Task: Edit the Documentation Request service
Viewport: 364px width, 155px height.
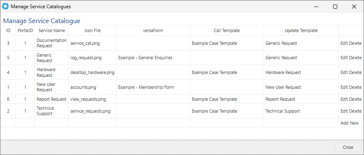Action: (344, 43)
